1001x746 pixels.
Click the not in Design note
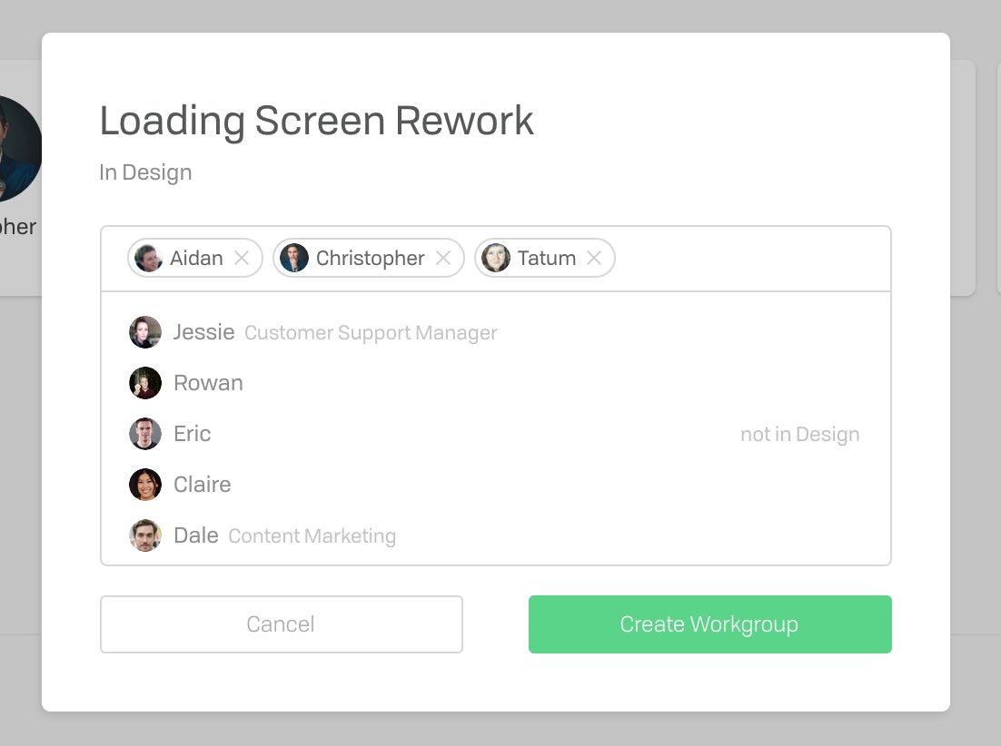click(x=800, y=434)
